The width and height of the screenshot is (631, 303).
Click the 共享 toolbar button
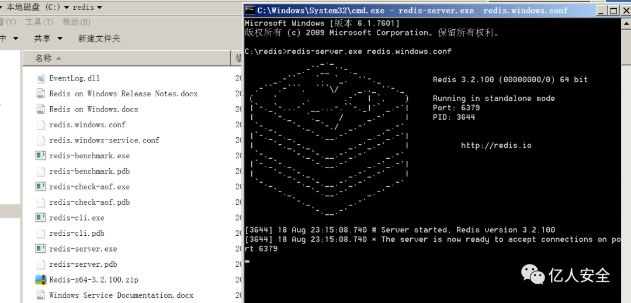click(x=43, y=39)
